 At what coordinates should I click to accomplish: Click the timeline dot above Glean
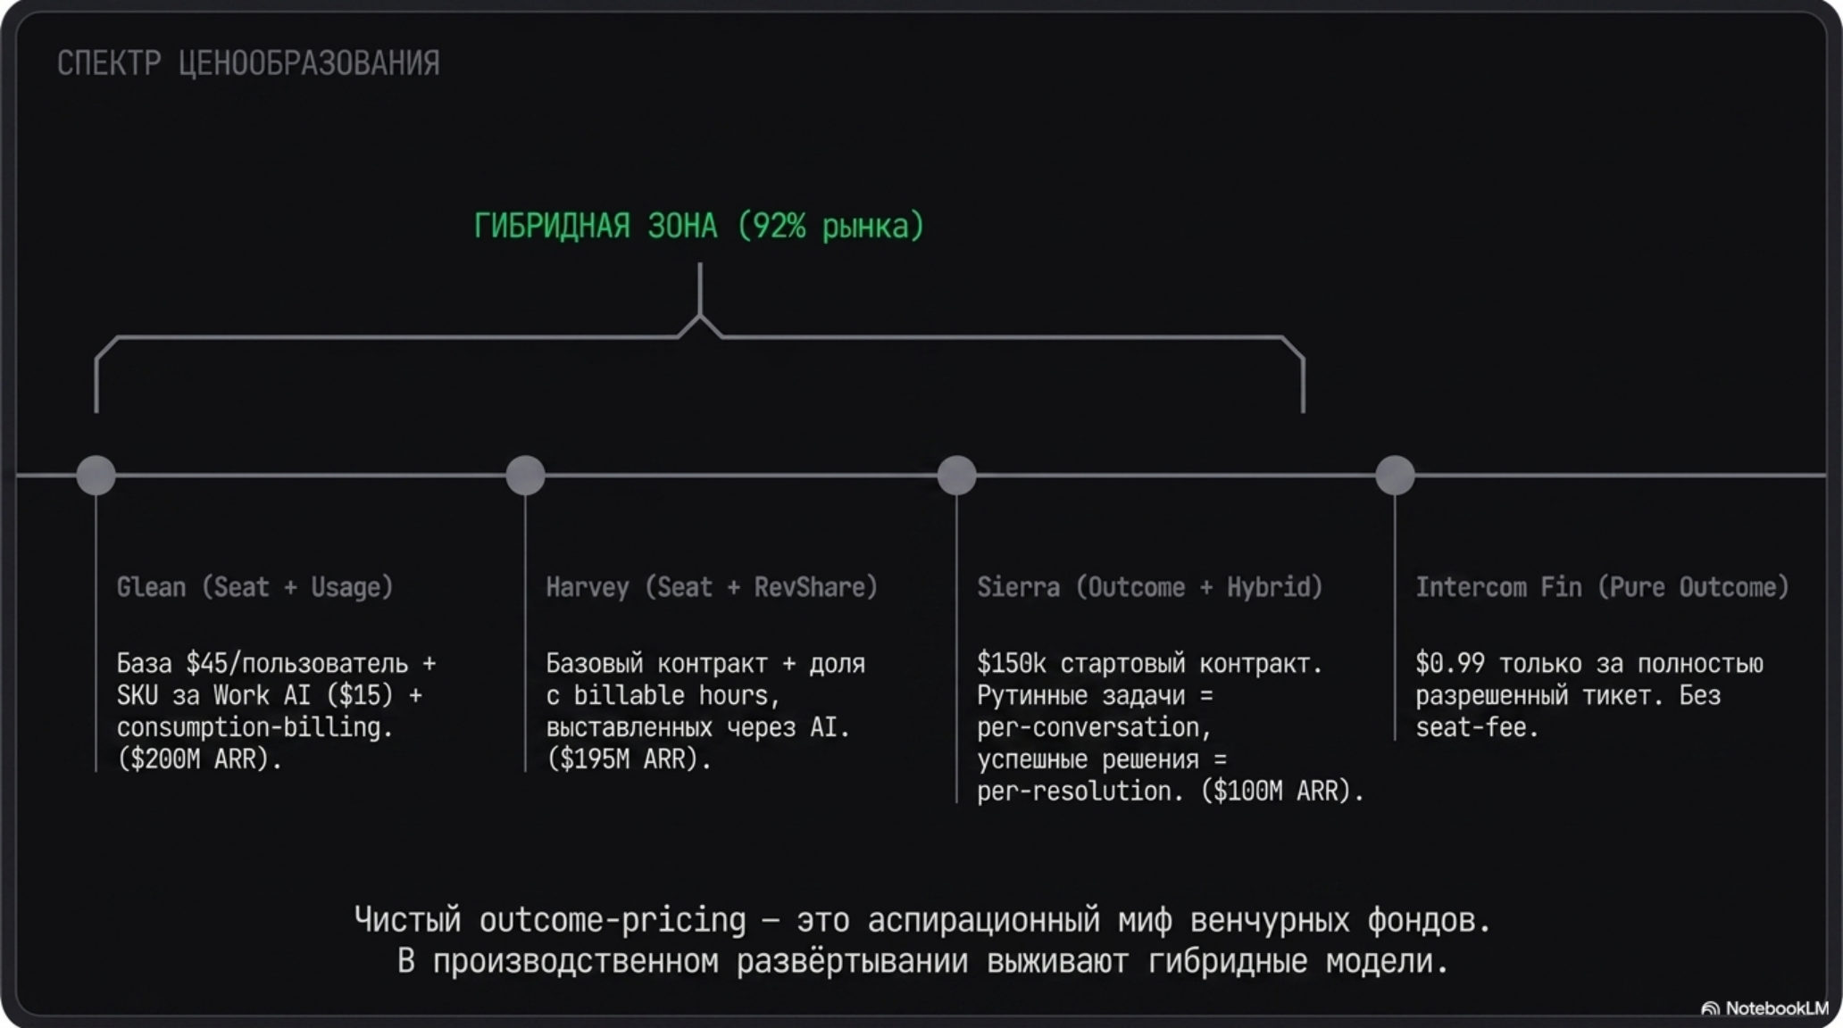[x=96, y=475]
